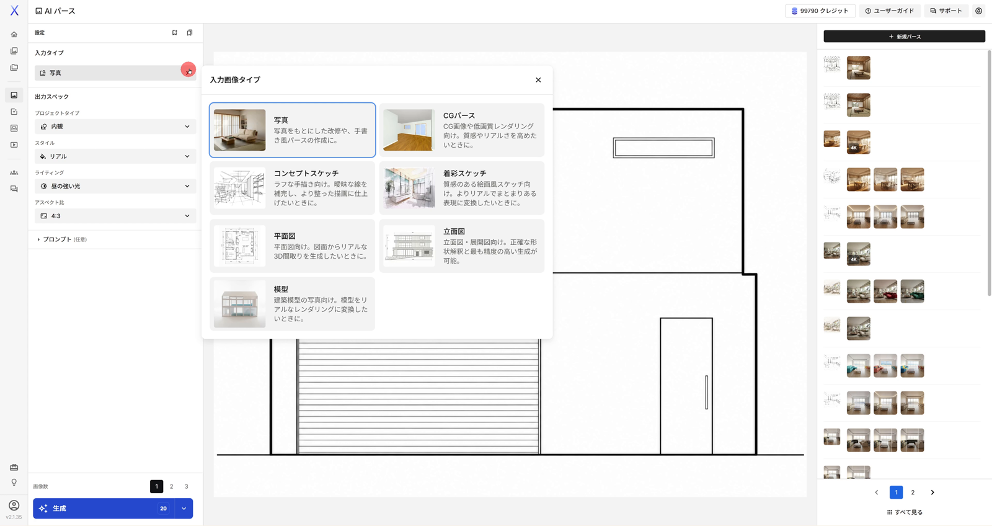Image resolution: width=992 pixels, height=526 pixels.
Task: Open the アスペクト比 4:3 dropdown
Action: tap(115, 216)
